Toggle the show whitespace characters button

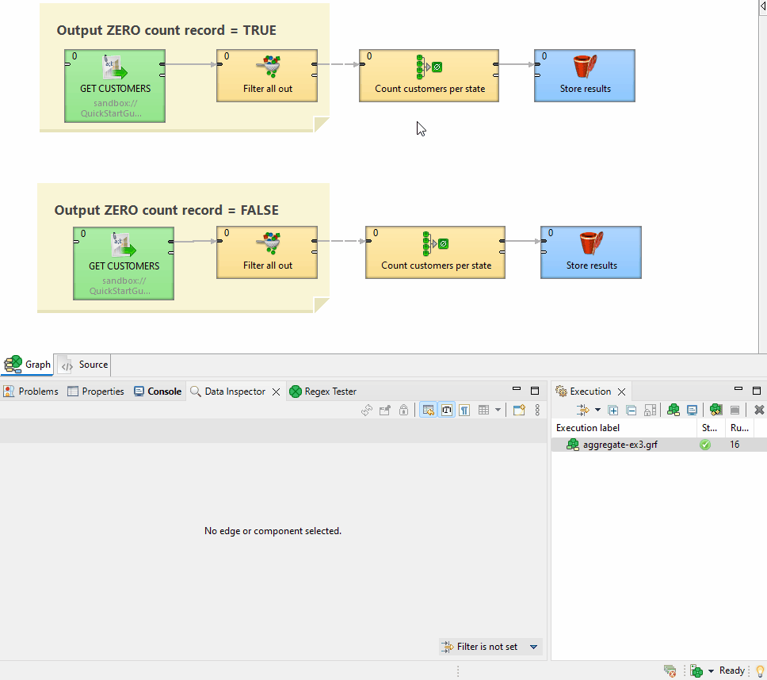(464, 410)
